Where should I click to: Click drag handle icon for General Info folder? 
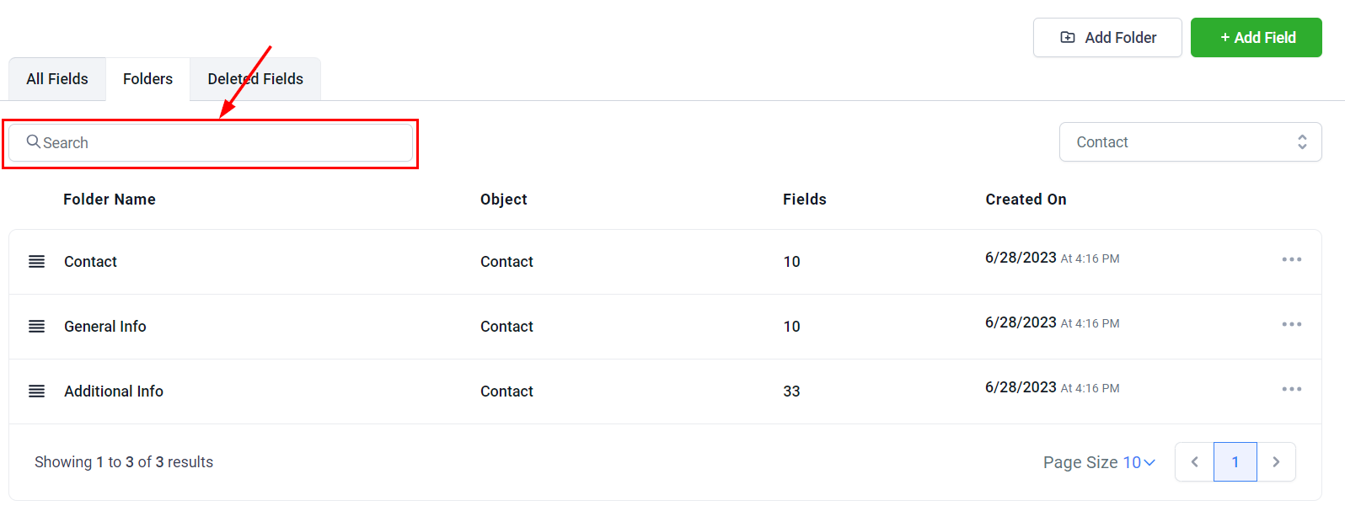(36, 327)
